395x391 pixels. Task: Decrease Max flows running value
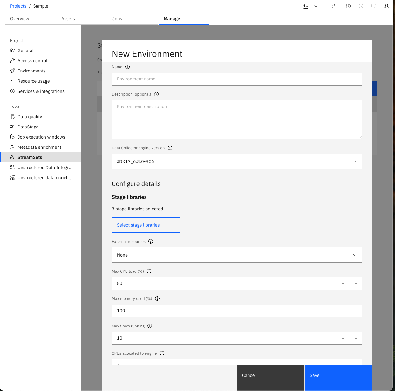point(343,338)
